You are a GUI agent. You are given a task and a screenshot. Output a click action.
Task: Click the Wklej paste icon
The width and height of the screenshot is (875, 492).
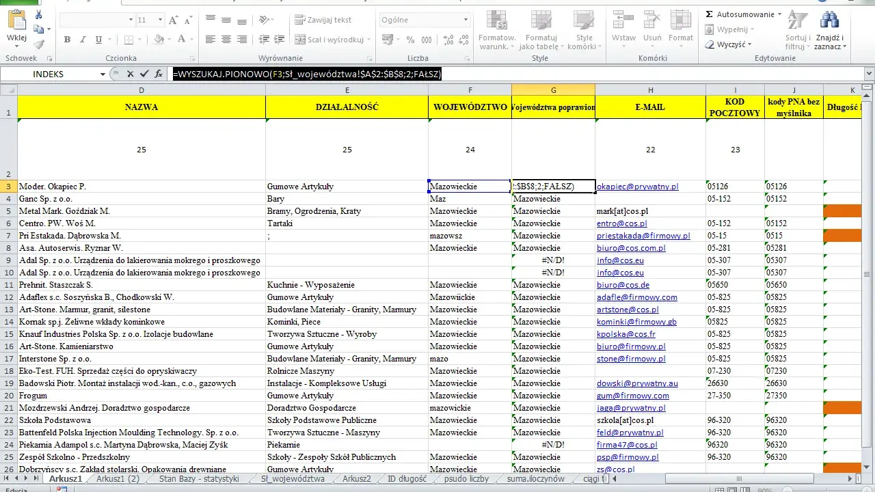click(16, 26)
